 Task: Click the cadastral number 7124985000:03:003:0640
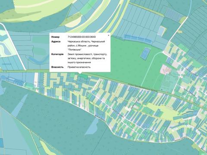tap(82, 37)
